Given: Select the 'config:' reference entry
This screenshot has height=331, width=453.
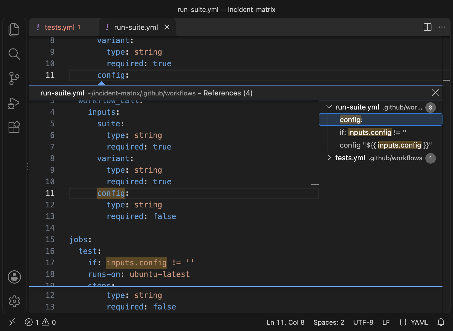Looking at the screenshot, I should 381,120.
